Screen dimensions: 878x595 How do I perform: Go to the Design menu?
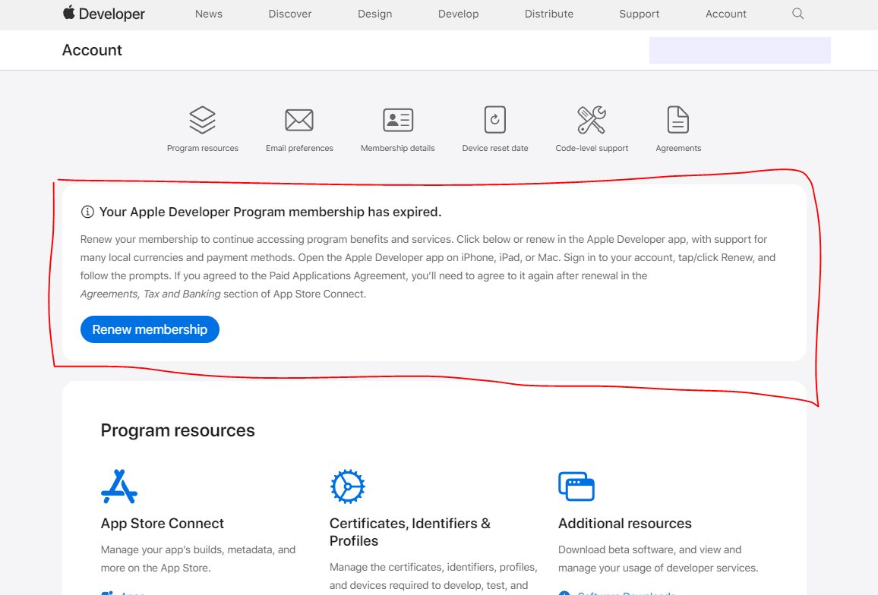tap(375, 14)
